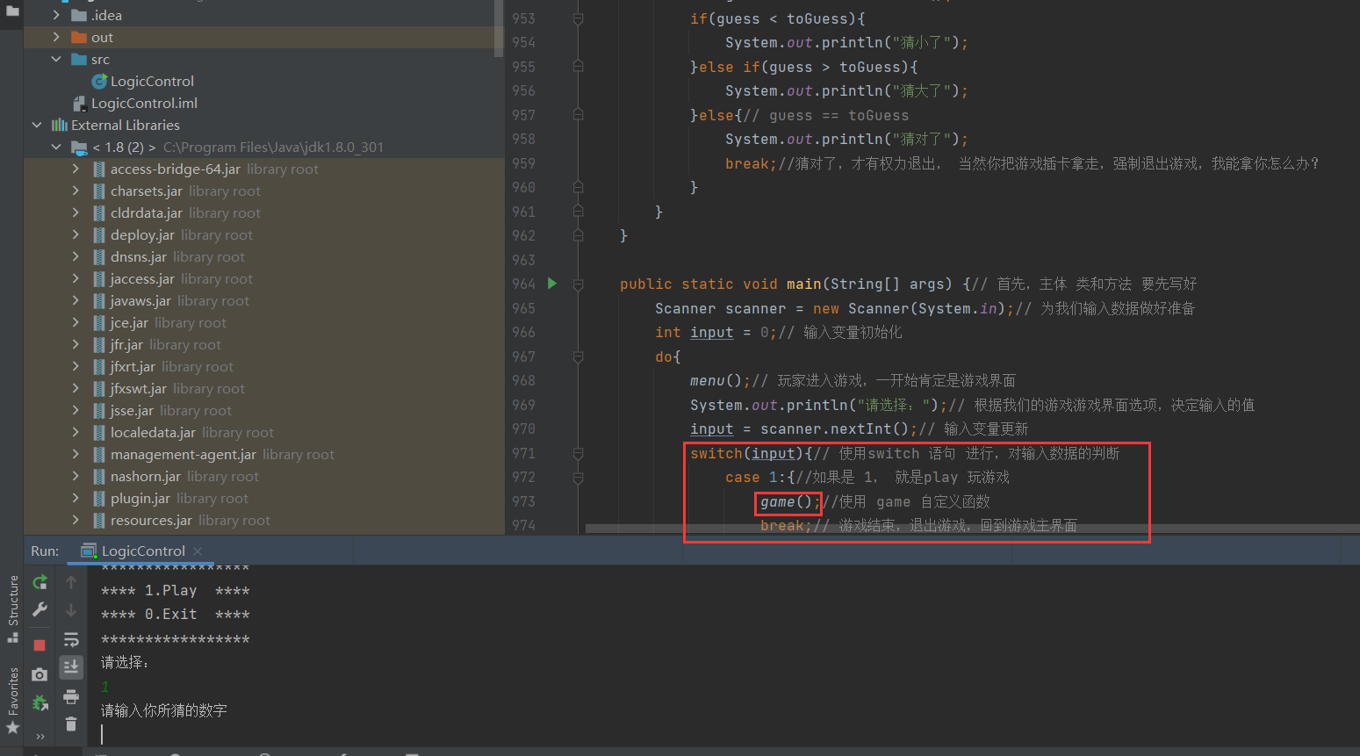
Task: Click the '**** 0.Exit ****' console line
Action: pyautogui.click(x=175, y=615)
